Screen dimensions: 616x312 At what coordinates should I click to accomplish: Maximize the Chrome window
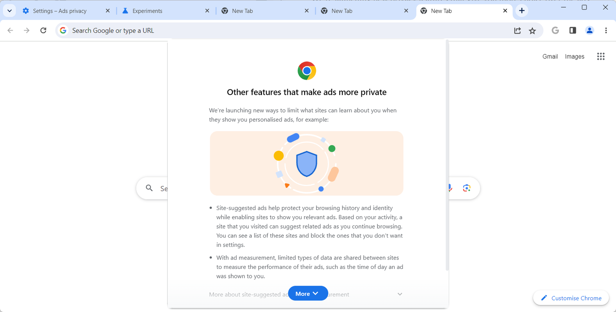coord(584,7)
